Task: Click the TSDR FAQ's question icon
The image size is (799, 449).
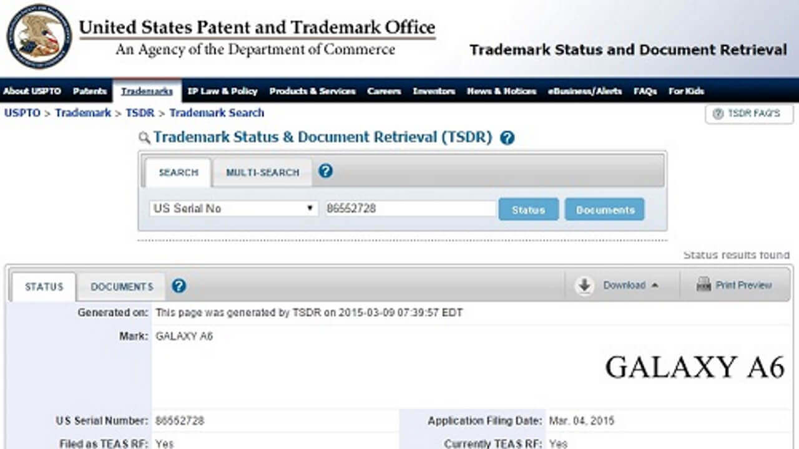Action: (x=718, y=114)
